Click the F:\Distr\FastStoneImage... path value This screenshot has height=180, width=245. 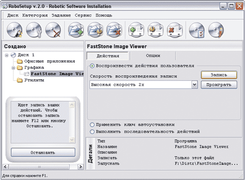[x=206, y=163]
